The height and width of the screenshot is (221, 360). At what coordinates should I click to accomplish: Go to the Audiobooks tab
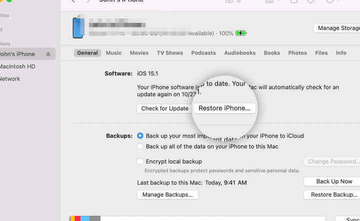(x=239, y=53)
